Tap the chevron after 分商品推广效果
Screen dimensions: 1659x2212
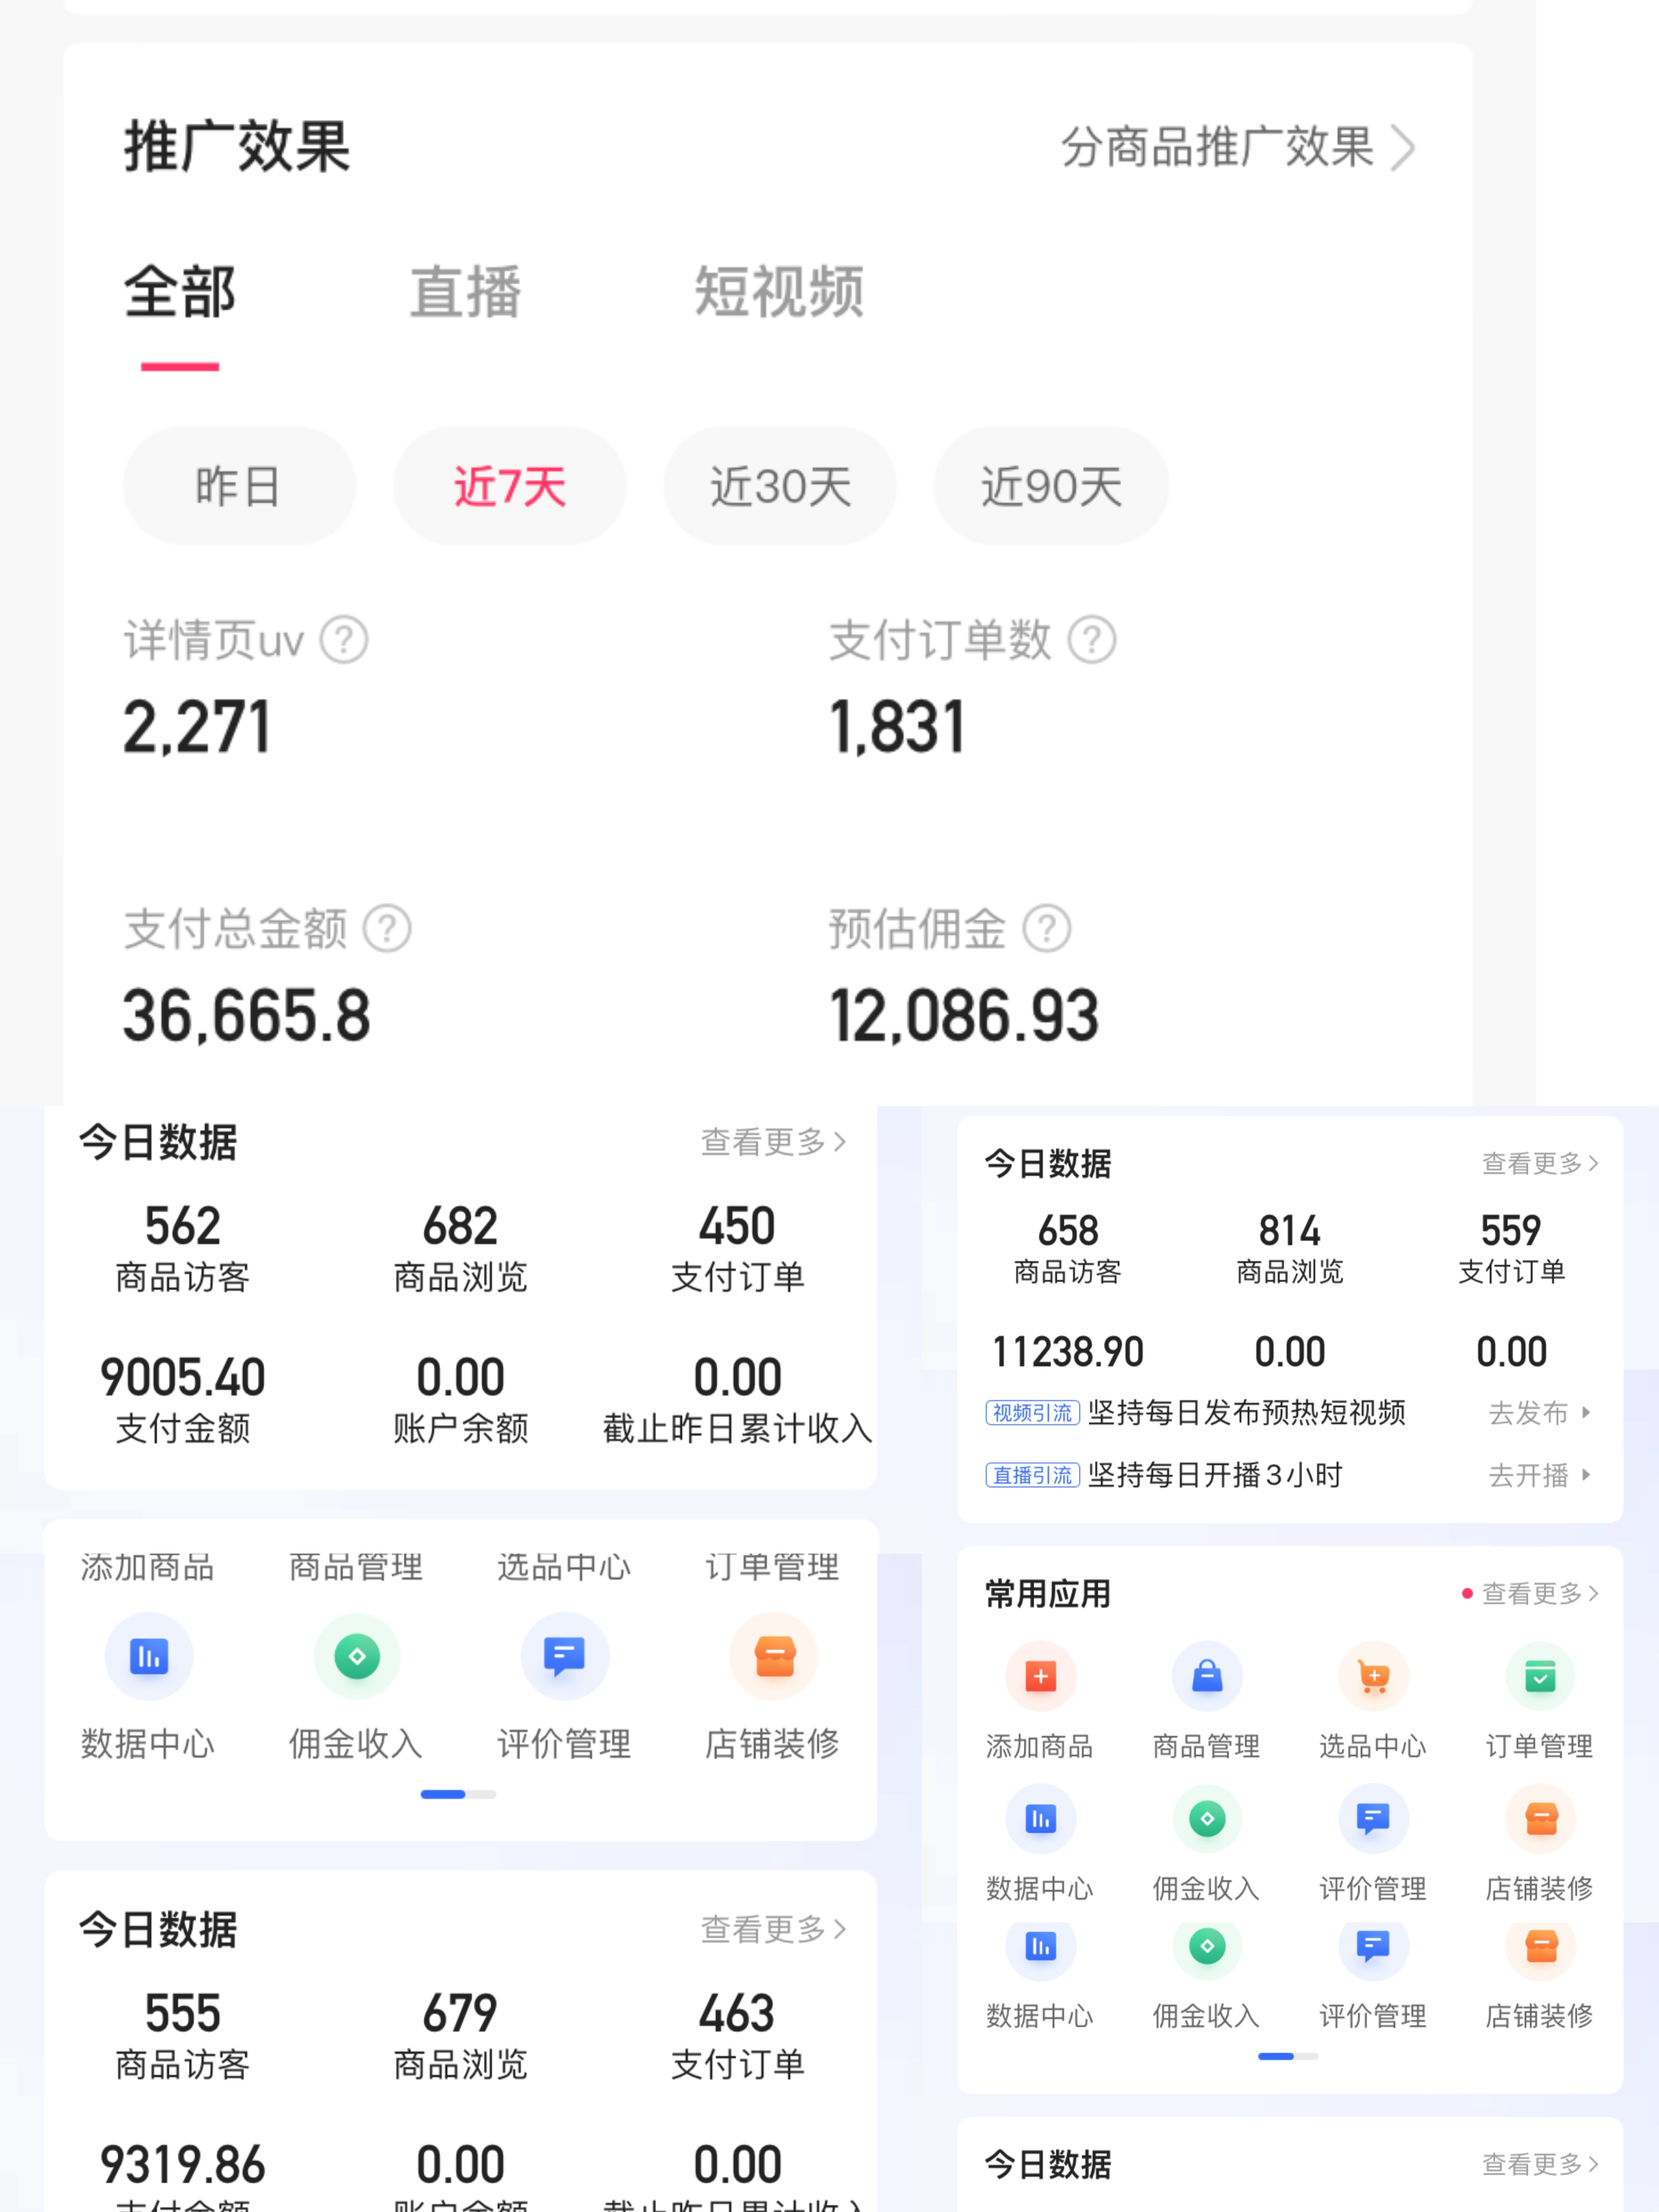(1404, 148)
